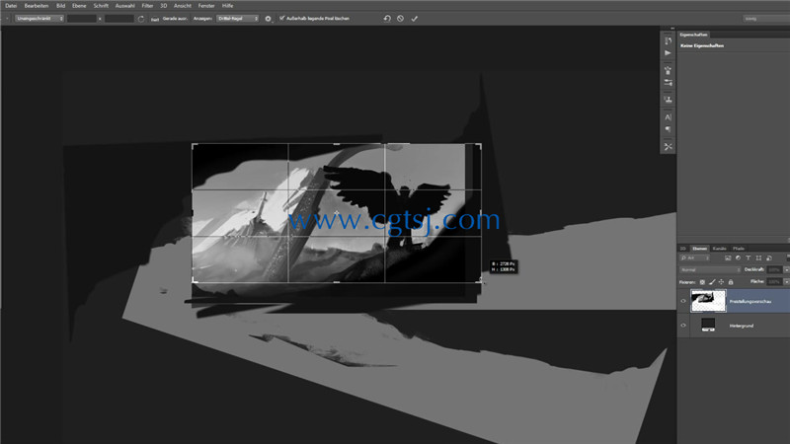
Task: Open the Character panel icon
Action: click(x=669, y=117)
